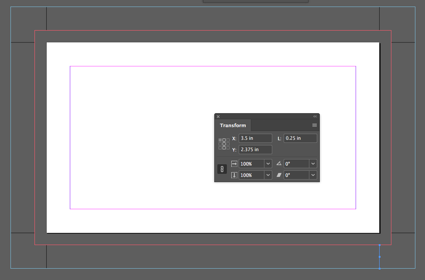
Task: Select bottom-center reference point
Action: [x=224, y=148]
